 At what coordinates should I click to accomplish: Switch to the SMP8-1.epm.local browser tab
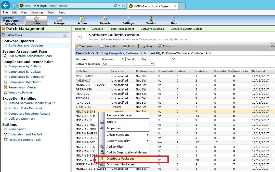[153, 6]
